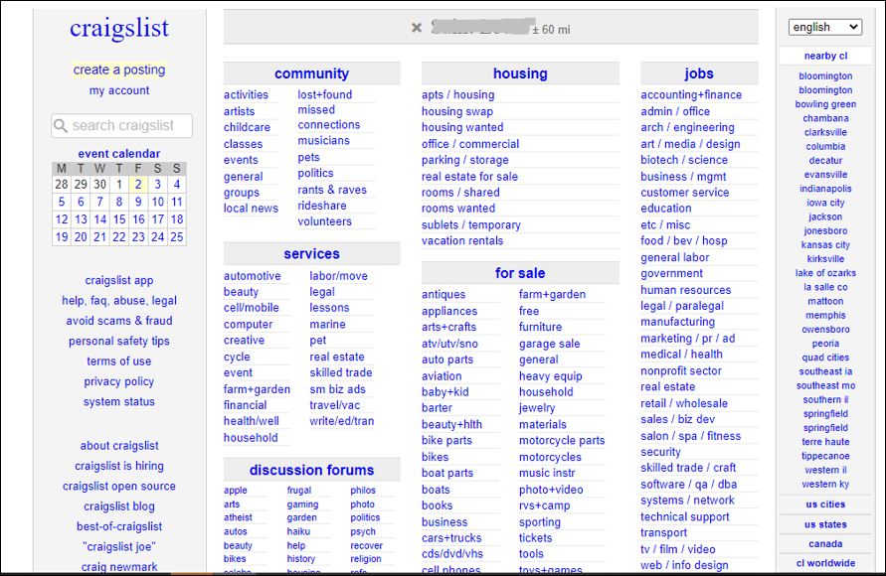
Task: Browse real estate for sale
Action: point(469,177)
